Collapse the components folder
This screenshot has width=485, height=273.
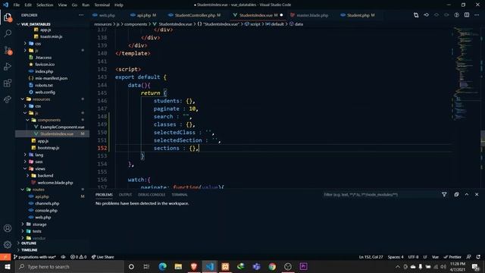pyautogui.click(x=48, y=120)
